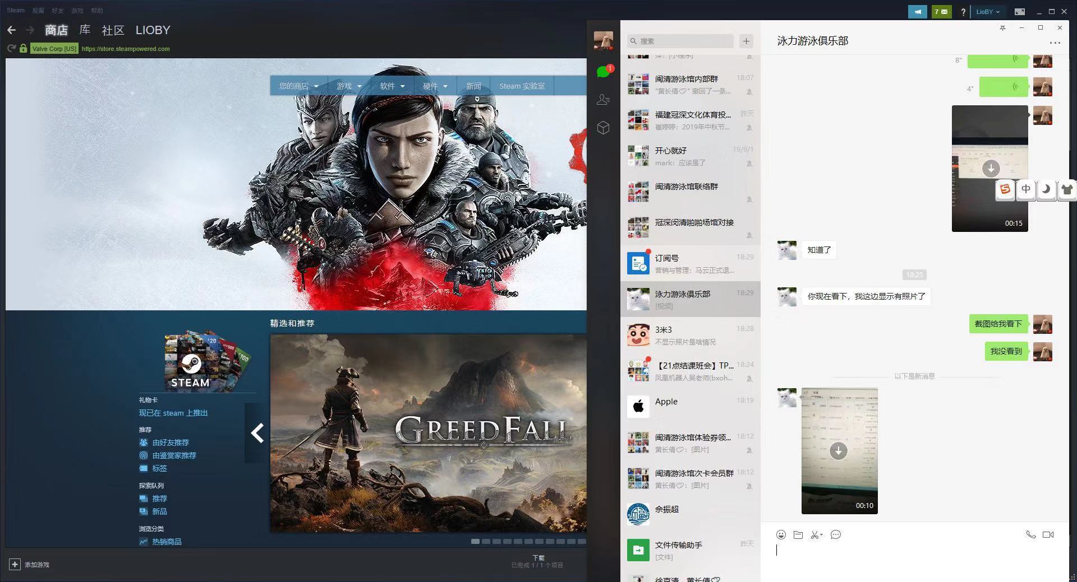Open the 好友 menu in Steam

coord(57,10)
